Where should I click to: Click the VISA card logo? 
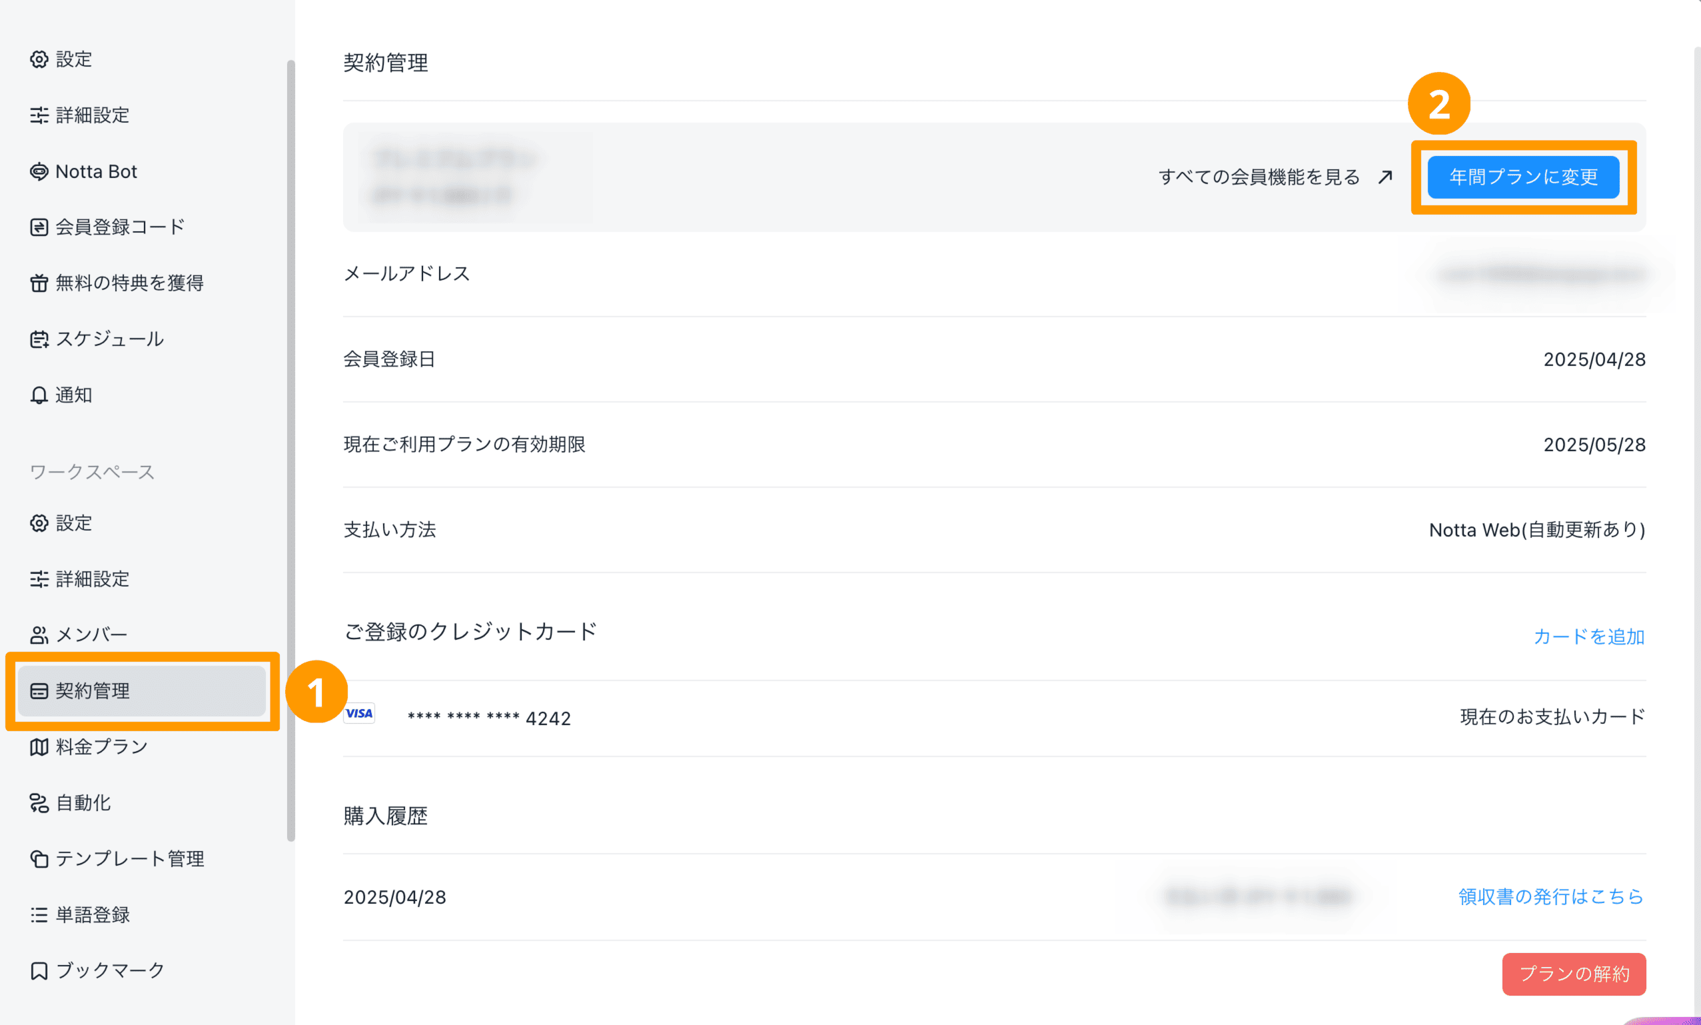click(x=359, y=714)
